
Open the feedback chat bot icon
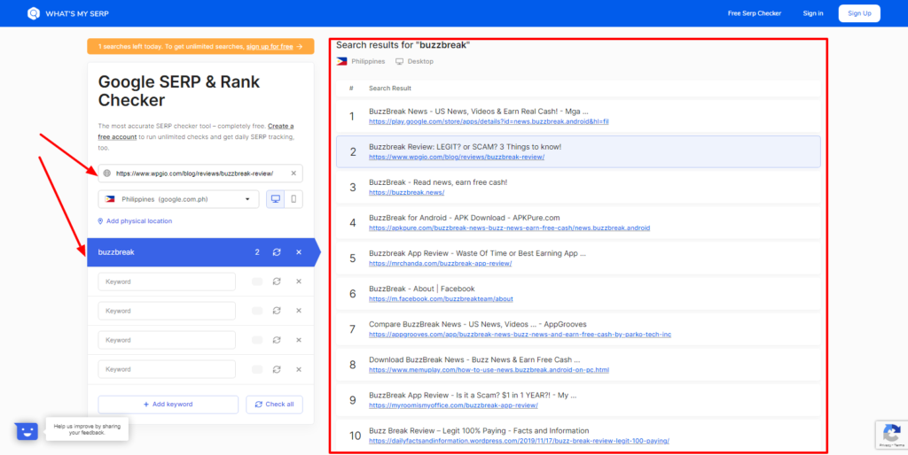[x=27, y=431]
